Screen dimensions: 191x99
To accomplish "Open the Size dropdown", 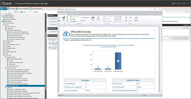I will click(83, 20).
